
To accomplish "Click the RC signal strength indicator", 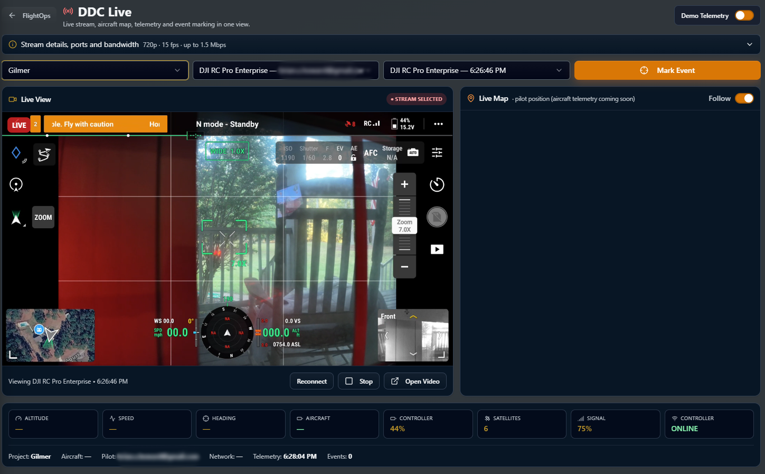I will [x=372, y=124].
